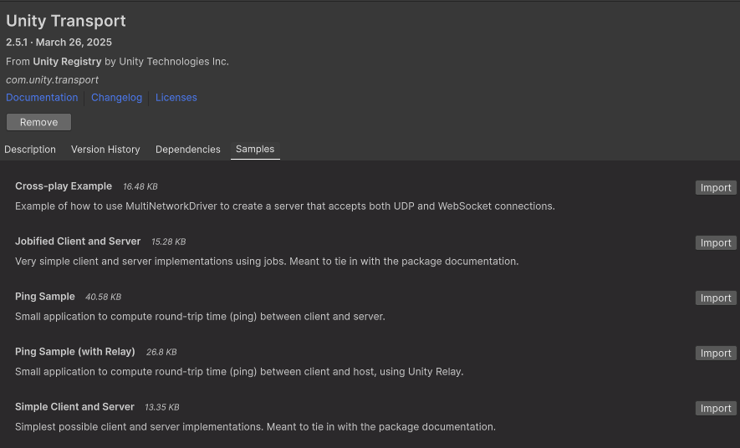This screenshot has height=448, width=740.
Task: Open the Changelog link
Action: pyautogui.click(x=116, y=98)
